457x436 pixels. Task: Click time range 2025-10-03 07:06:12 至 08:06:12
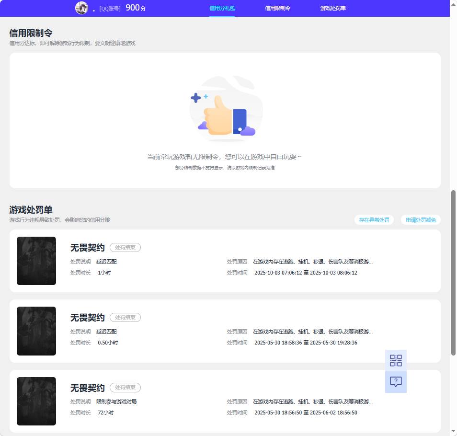(306, 273)
